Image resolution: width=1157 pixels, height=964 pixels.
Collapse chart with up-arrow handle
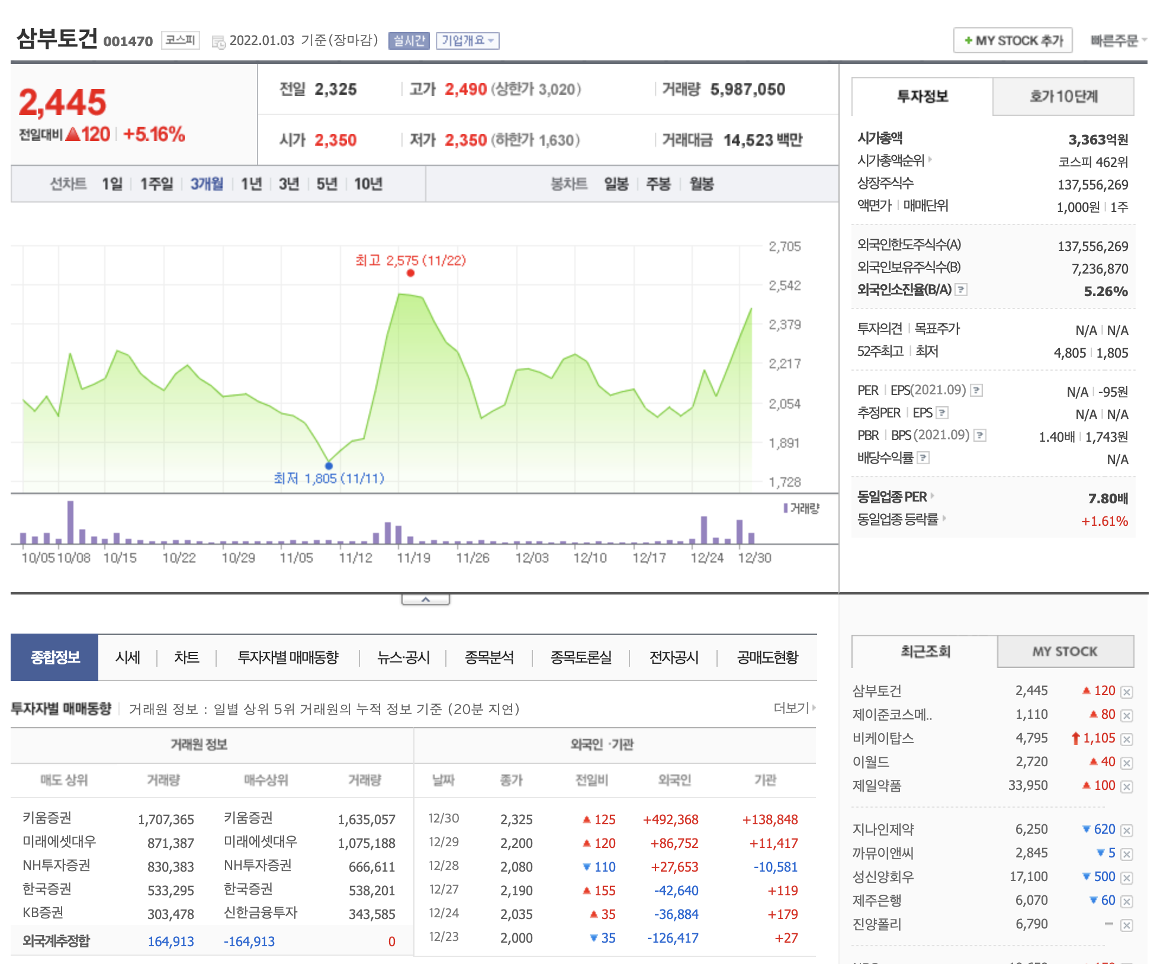tap(425, 600)
